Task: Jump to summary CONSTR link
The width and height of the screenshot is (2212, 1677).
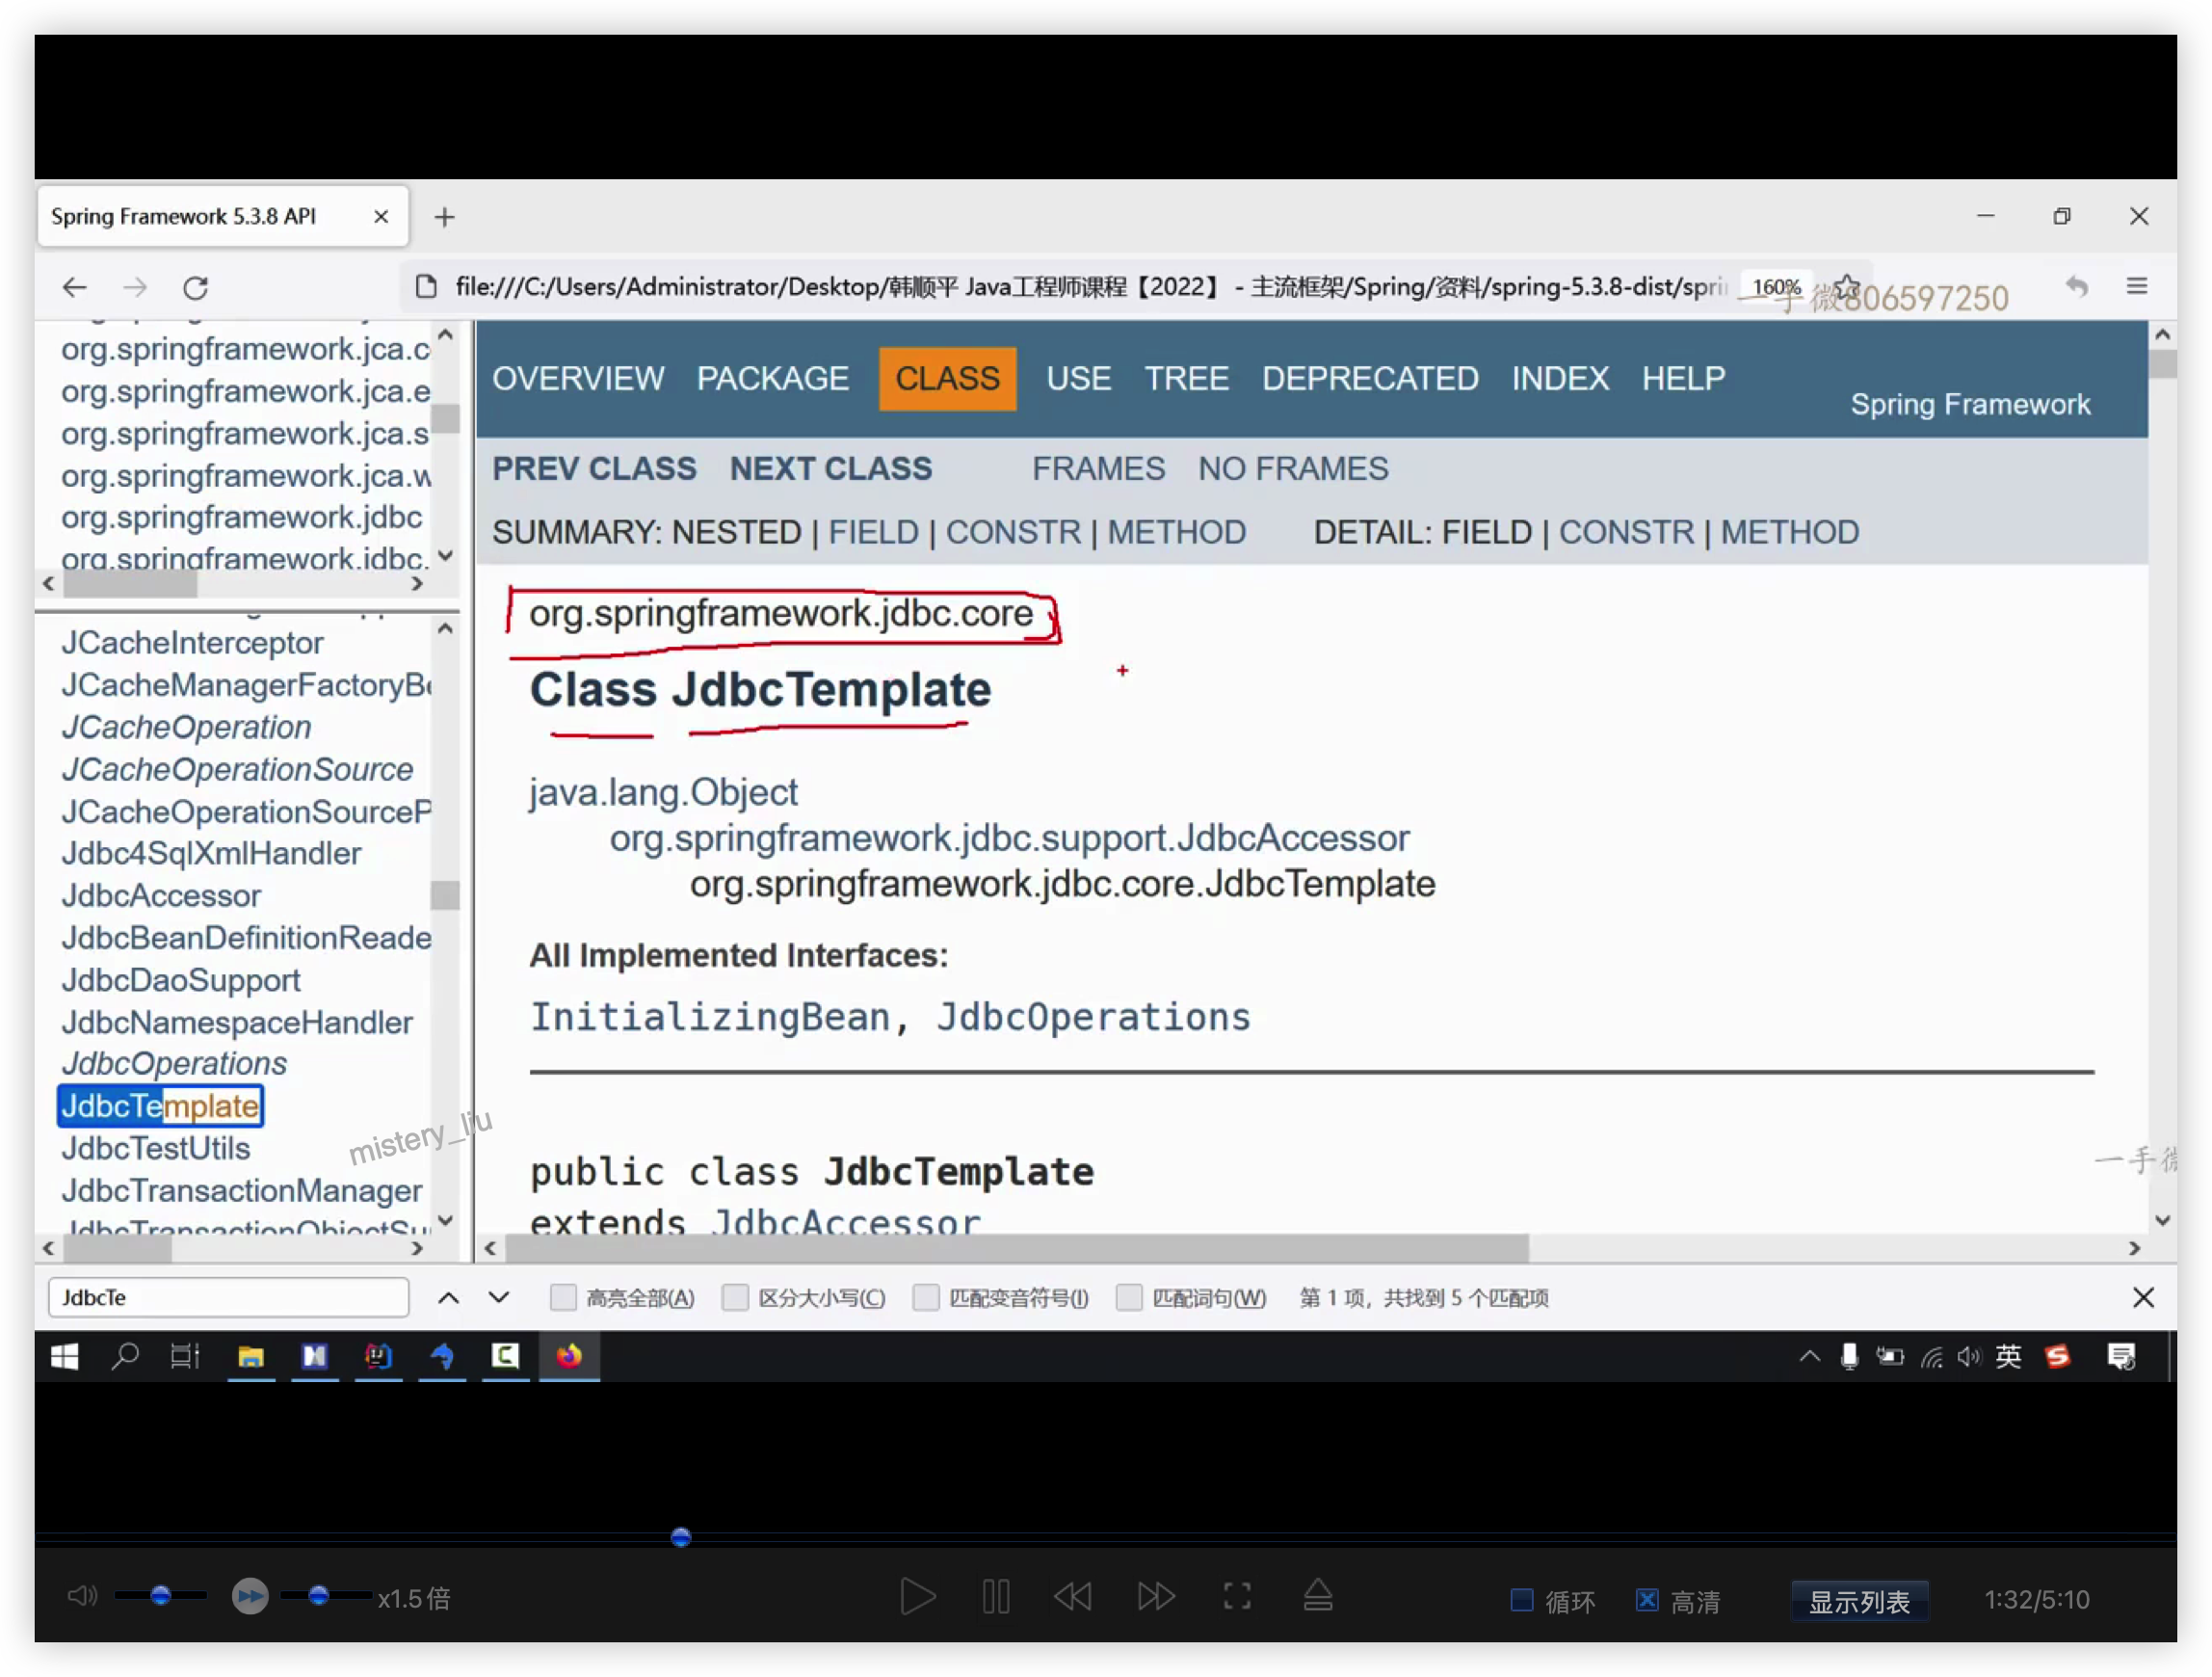Action: [1013, 532]
